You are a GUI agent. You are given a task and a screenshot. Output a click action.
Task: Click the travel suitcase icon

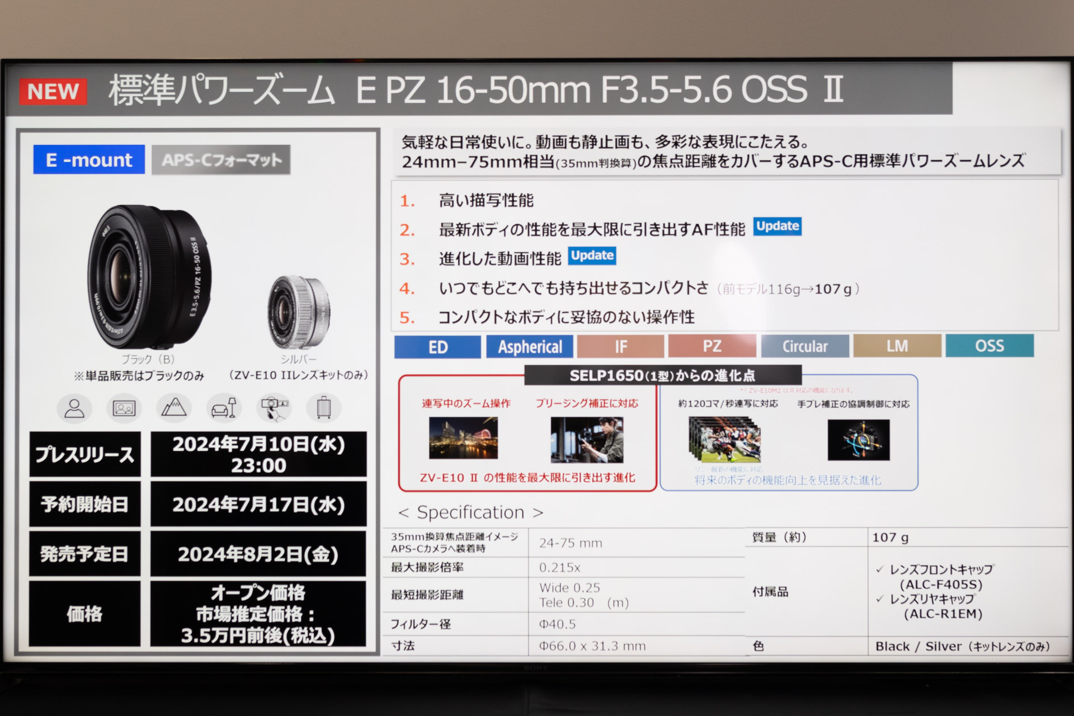click(x=323, y=408)
